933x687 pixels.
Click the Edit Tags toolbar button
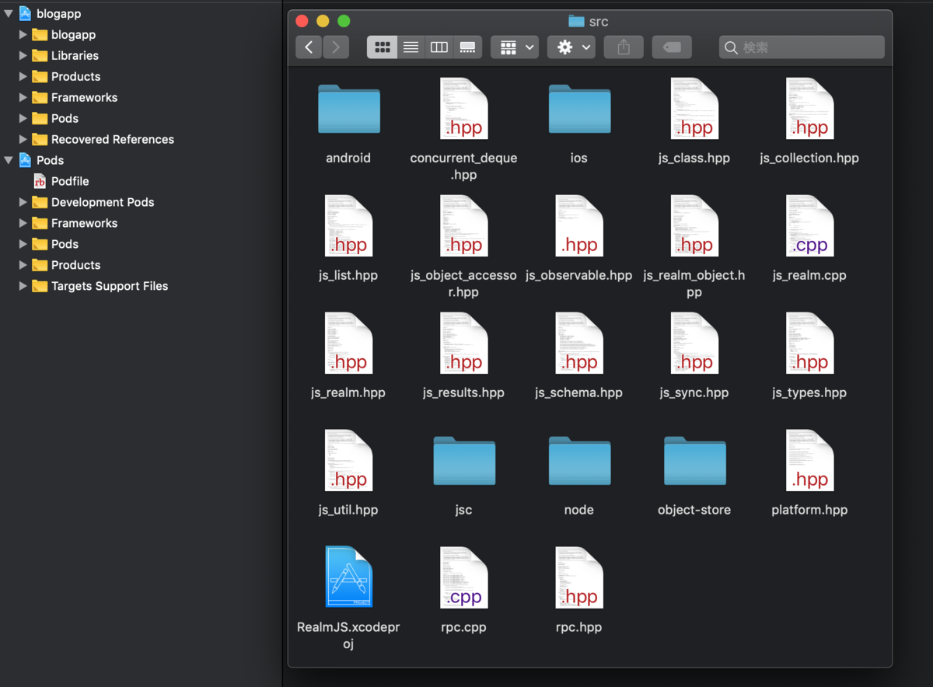click(x=672, y=47)
